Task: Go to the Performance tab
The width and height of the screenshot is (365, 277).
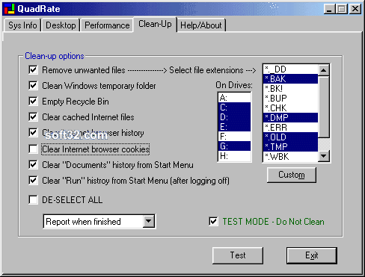Action: click(107, 25)
